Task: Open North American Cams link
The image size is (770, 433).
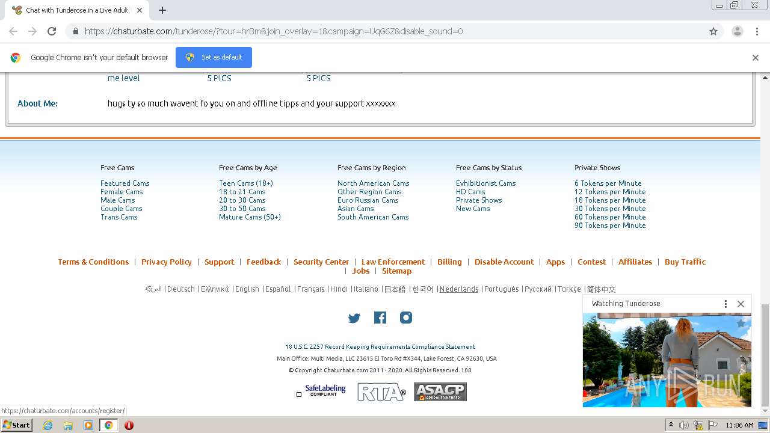Action: pos(373,183)
